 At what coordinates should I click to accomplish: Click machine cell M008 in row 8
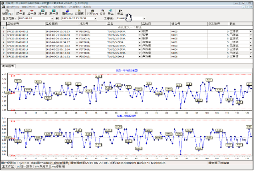tap(189, 56)
